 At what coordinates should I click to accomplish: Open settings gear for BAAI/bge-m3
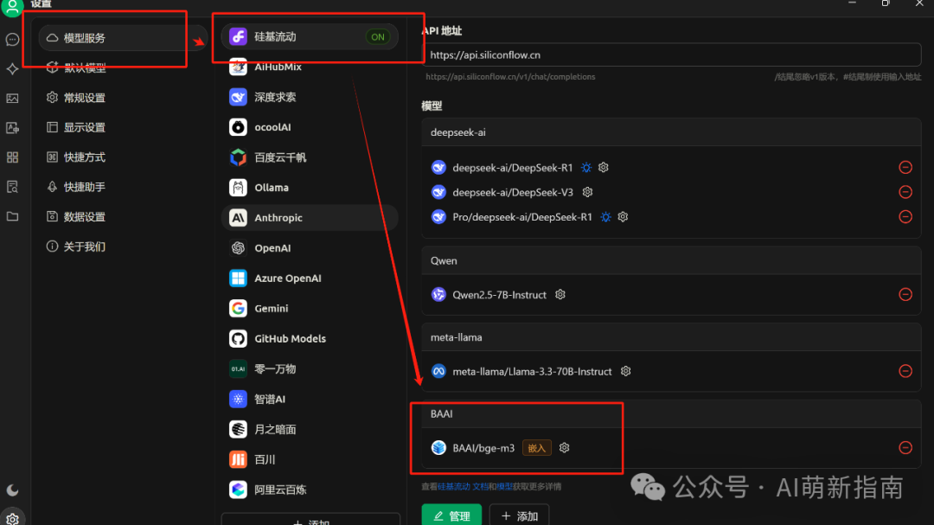tap(564, 447)
